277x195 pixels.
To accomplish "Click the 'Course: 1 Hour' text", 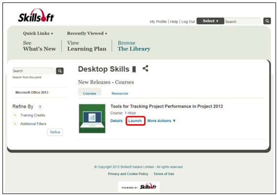I will pyautogui.click(x=123, y=113).
